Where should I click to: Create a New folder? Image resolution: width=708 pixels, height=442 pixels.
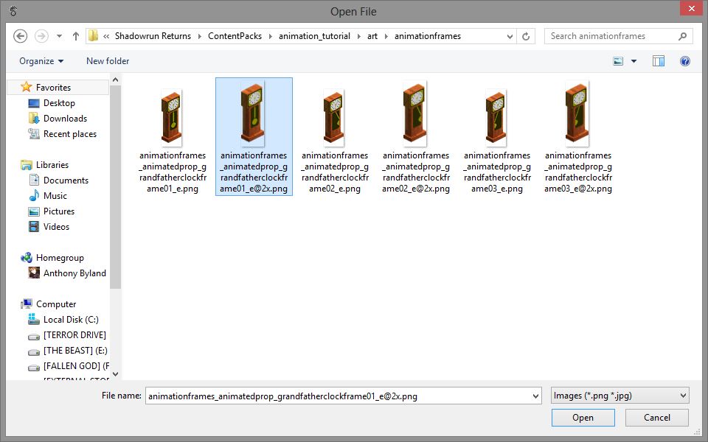[x=108, y=61]
